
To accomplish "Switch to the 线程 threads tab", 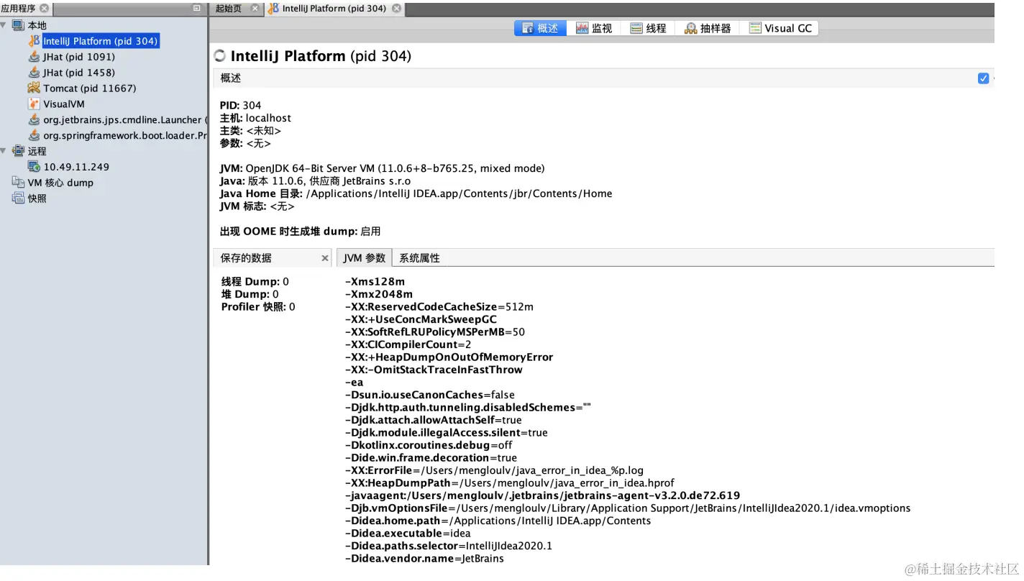I will [648, 28].
